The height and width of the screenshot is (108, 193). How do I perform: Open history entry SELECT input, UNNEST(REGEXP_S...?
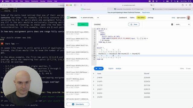tap(78, 53)
